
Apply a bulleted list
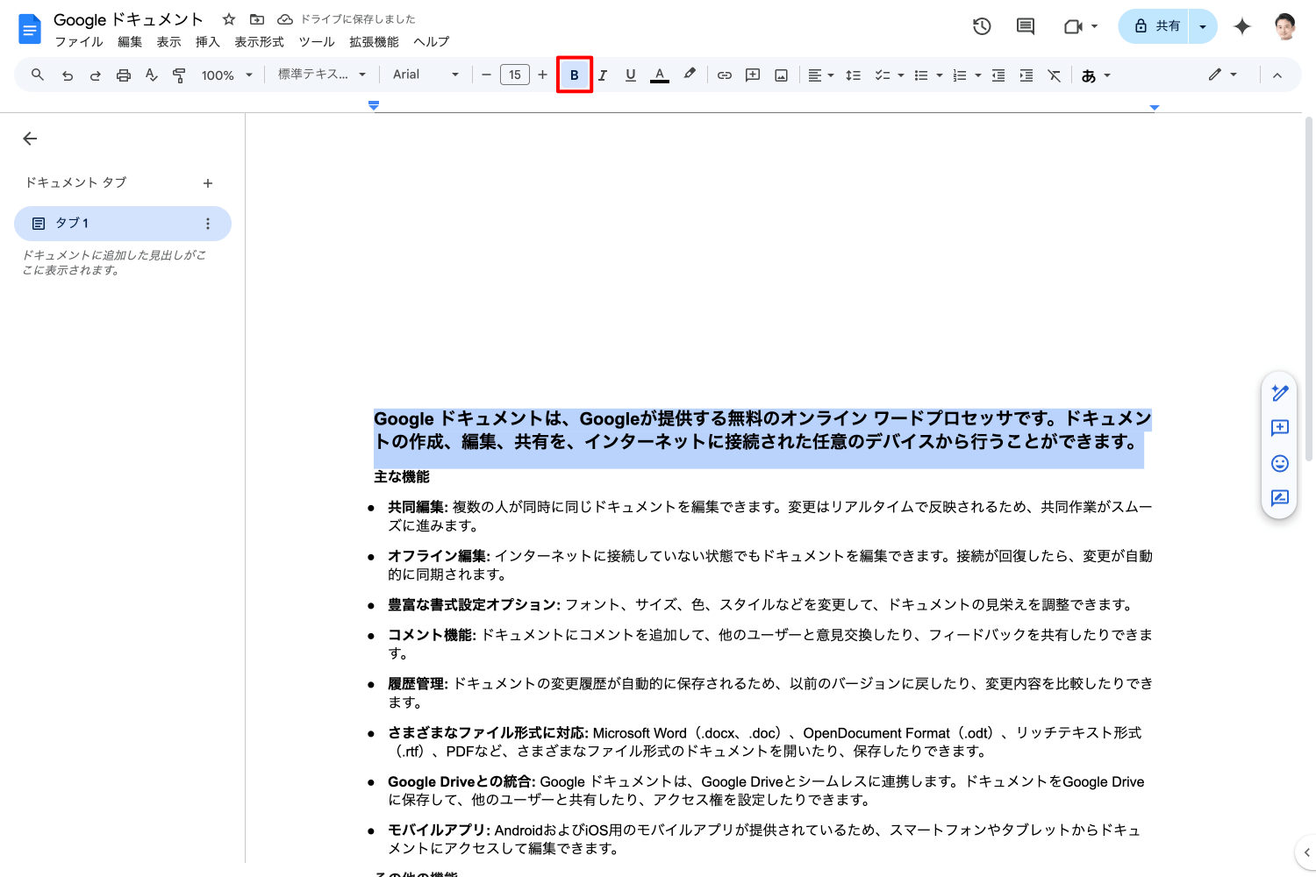[x=921, y=75]
